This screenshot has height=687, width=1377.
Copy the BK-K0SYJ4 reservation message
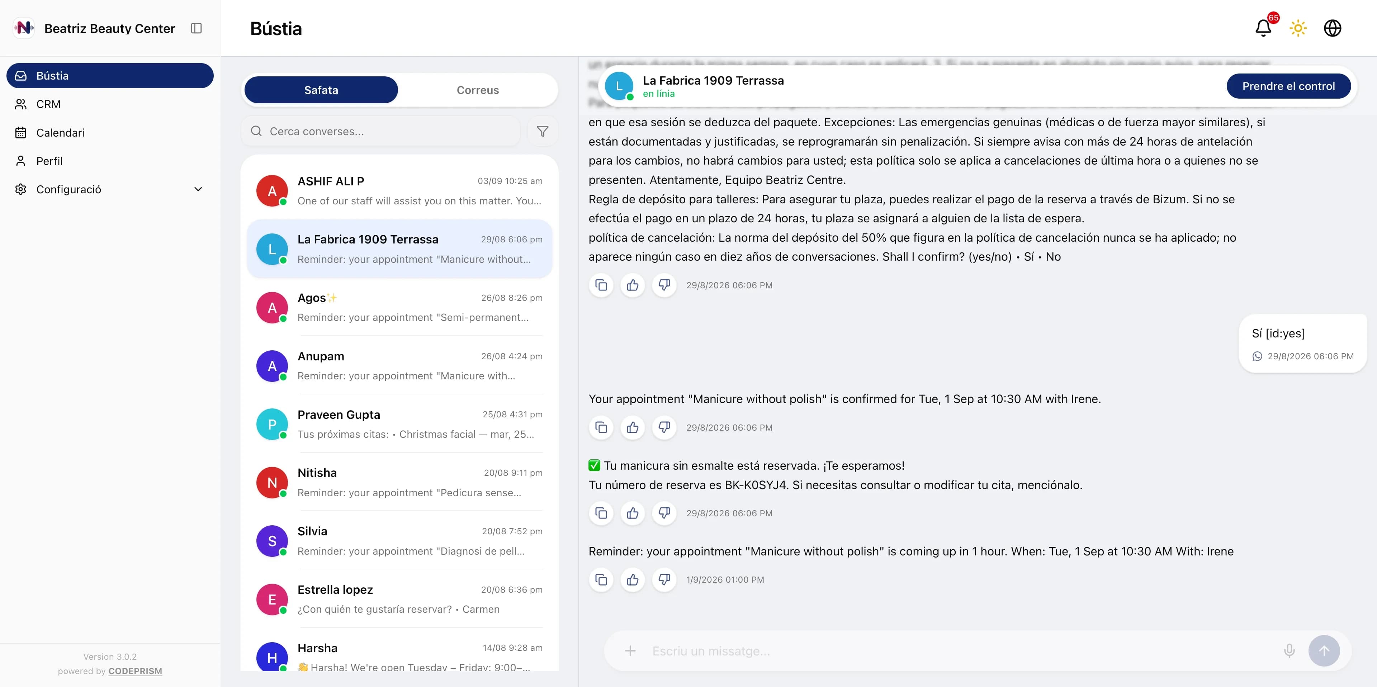point(601,513)
